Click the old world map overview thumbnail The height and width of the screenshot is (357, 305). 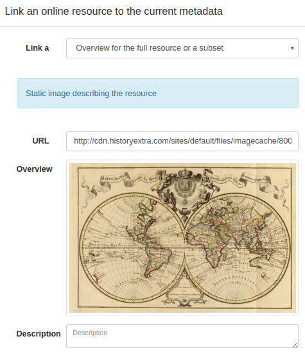182,238
